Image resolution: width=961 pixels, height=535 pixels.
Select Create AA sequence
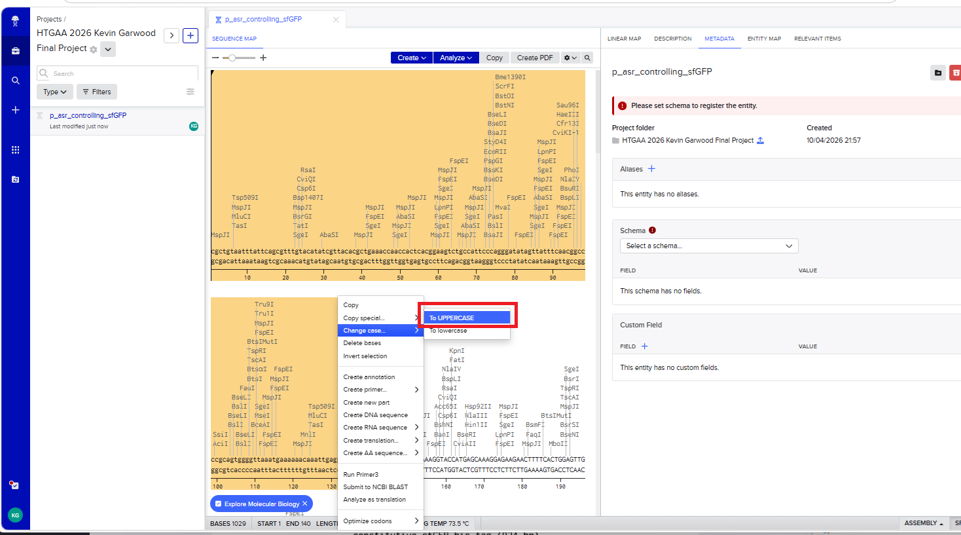pyautogui.click(x=380, y=453)
